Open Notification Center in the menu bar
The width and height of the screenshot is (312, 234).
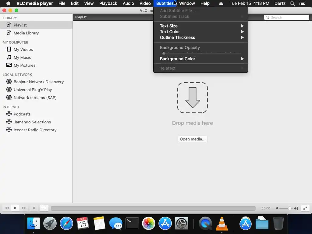(x=302, y=3)
